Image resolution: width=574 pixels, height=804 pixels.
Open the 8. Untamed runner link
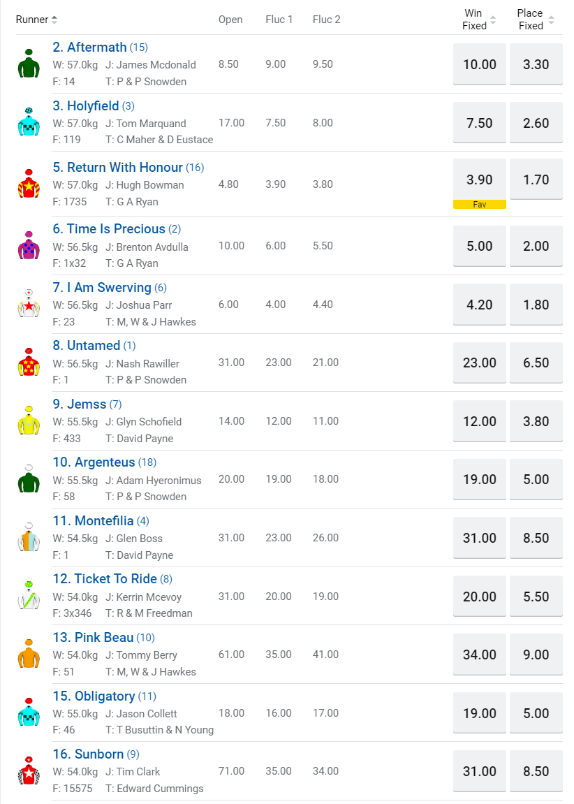point(86,346)
